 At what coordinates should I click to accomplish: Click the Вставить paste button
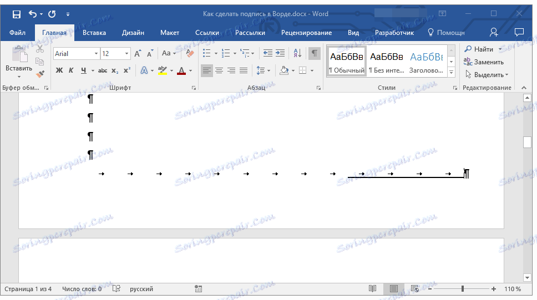[x=19, y=63]
